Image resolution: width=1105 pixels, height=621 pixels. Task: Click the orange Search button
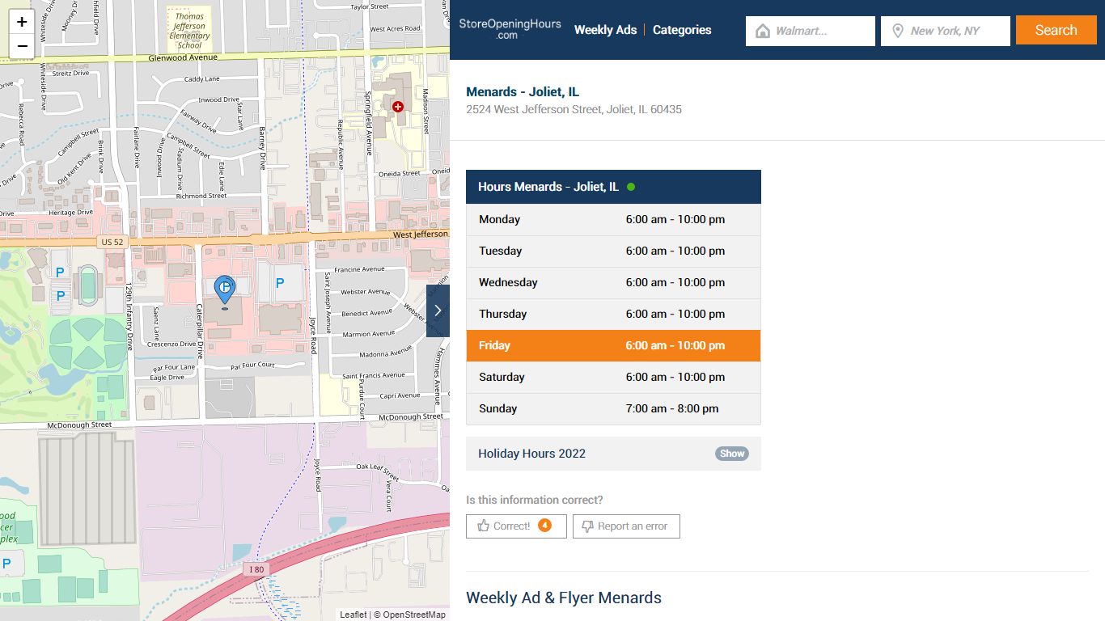point(1056,30)
